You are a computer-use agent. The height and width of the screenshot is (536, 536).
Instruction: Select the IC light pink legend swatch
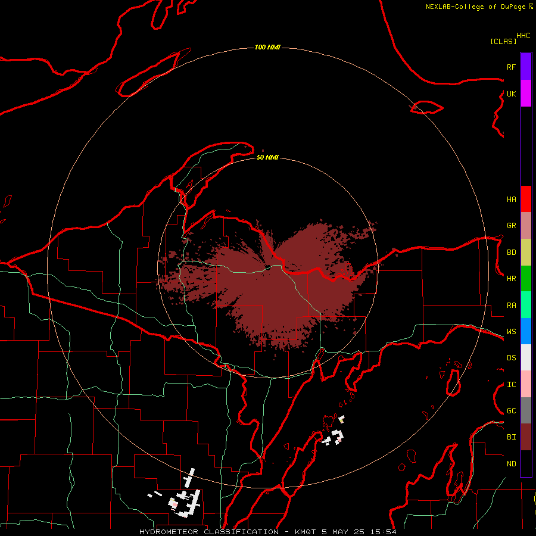526,384
